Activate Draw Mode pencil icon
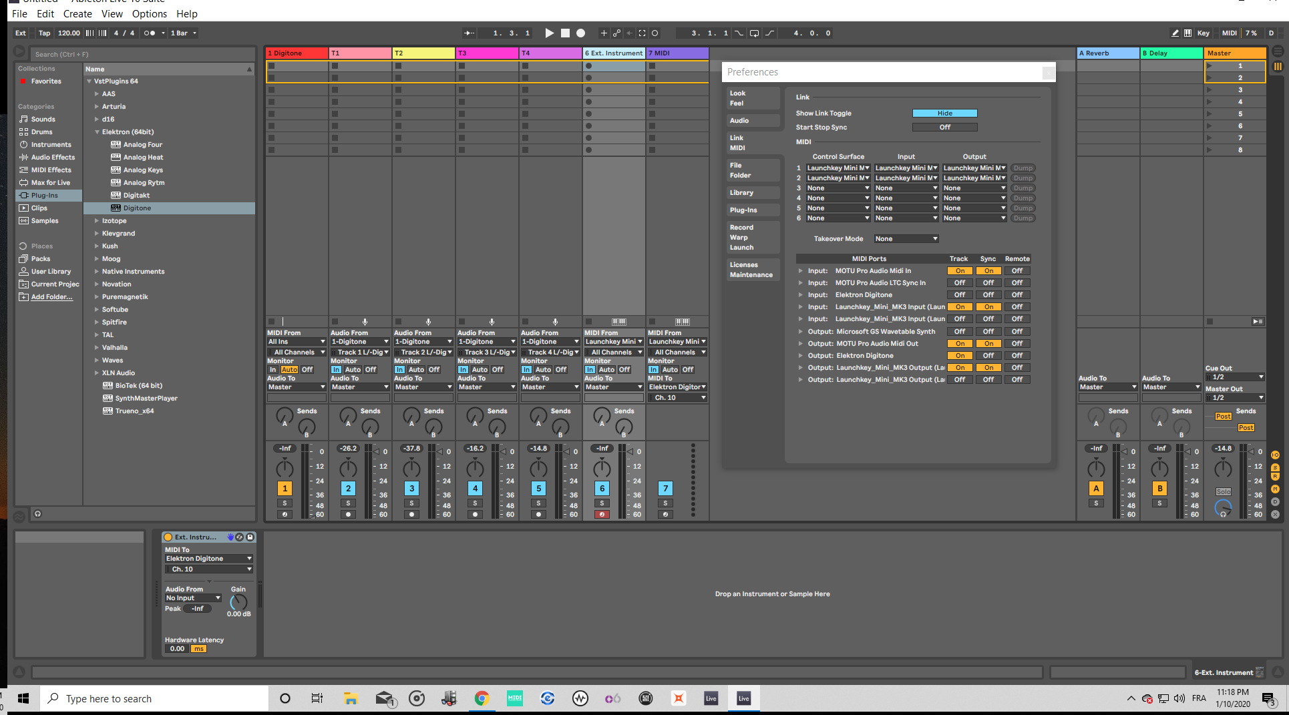 click(x=1175, y=33)
